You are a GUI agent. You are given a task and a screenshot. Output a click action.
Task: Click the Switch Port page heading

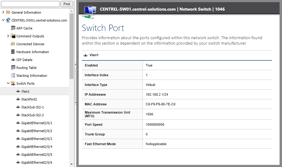pyautogui.click(x=103, y=28)
